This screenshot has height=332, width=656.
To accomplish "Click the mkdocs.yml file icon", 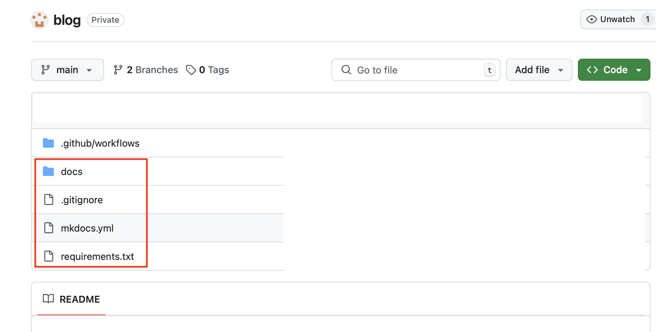I will 49,228.
